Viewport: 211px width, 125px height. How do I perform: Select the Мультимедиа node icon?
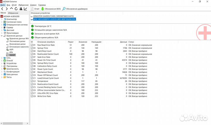click(5, 33)
